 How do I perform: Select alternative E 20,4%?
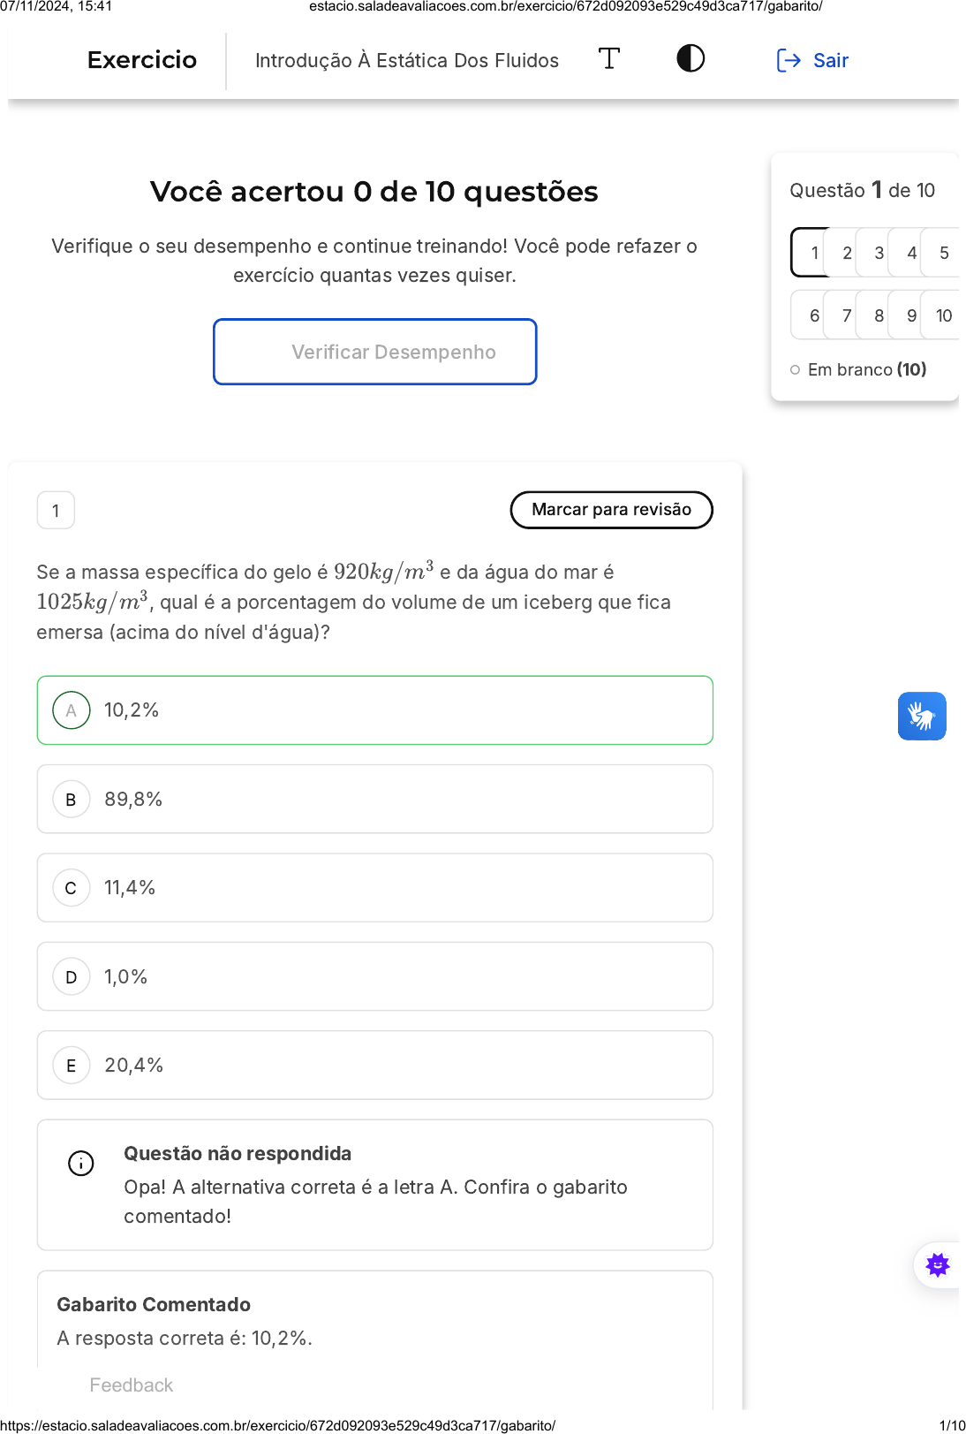point(374,1066)
